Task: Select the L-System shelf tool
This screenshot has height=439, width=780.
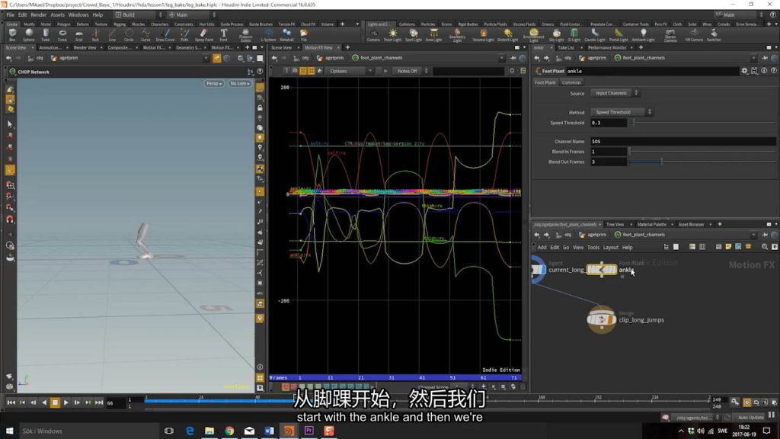Action: tap(268, 35)
